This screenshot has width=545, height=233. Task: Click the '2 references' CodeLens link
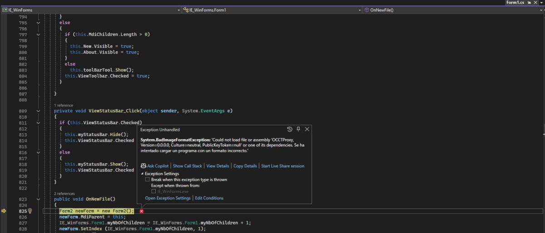click(64, 194)
